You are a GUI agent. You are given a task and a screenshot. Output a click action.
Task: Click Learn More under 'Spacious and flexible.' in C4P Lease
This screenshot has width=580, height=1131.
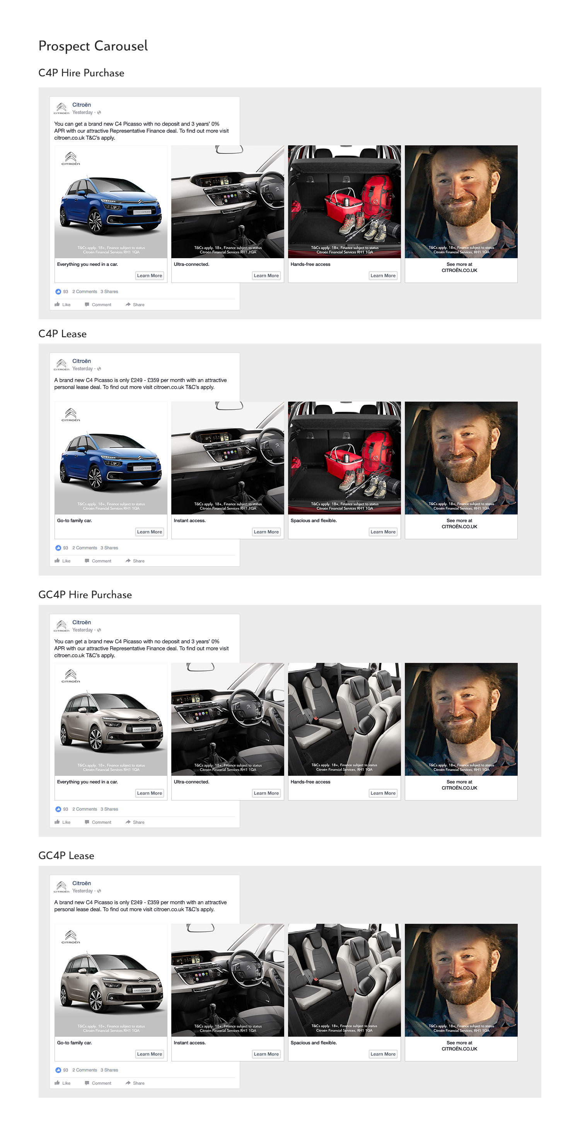(383, 532)
